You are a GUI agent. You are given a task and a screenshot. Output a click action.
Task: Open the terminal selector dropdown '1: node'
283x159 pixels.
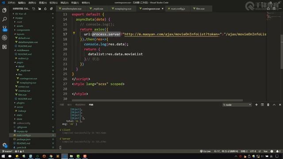pos(237,105)
